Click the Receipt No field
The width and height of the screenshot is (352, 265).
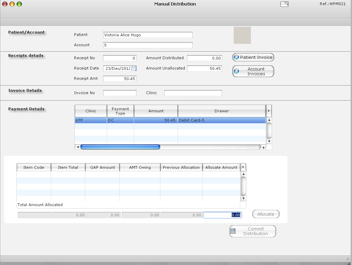pyautogui.click(x=120, y=58)
